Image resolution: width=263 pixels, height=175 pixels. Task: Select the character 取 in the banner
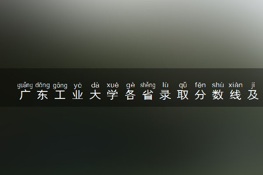tap(183, 95)
